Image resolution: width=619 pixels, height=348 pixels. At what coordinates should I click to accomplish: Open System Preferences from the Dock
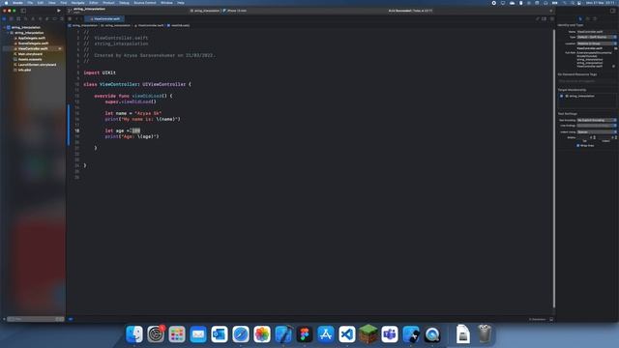(156, 334)
